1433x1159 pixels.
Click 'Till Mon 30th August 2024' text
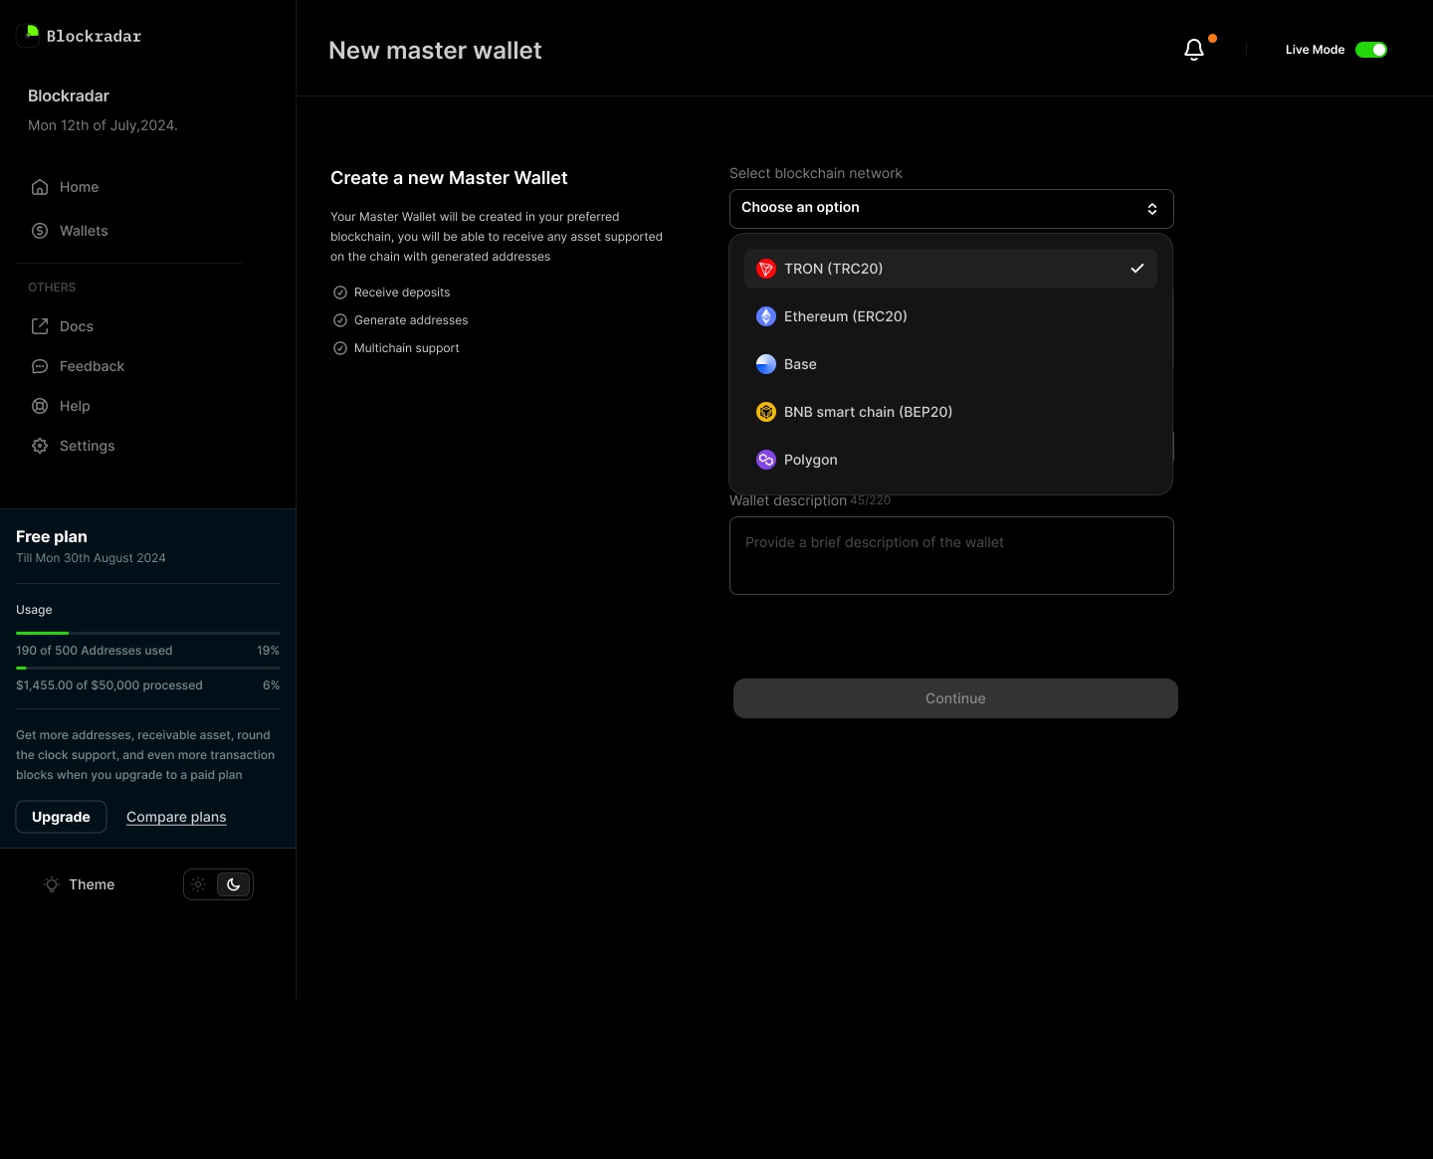click(91, 558)
